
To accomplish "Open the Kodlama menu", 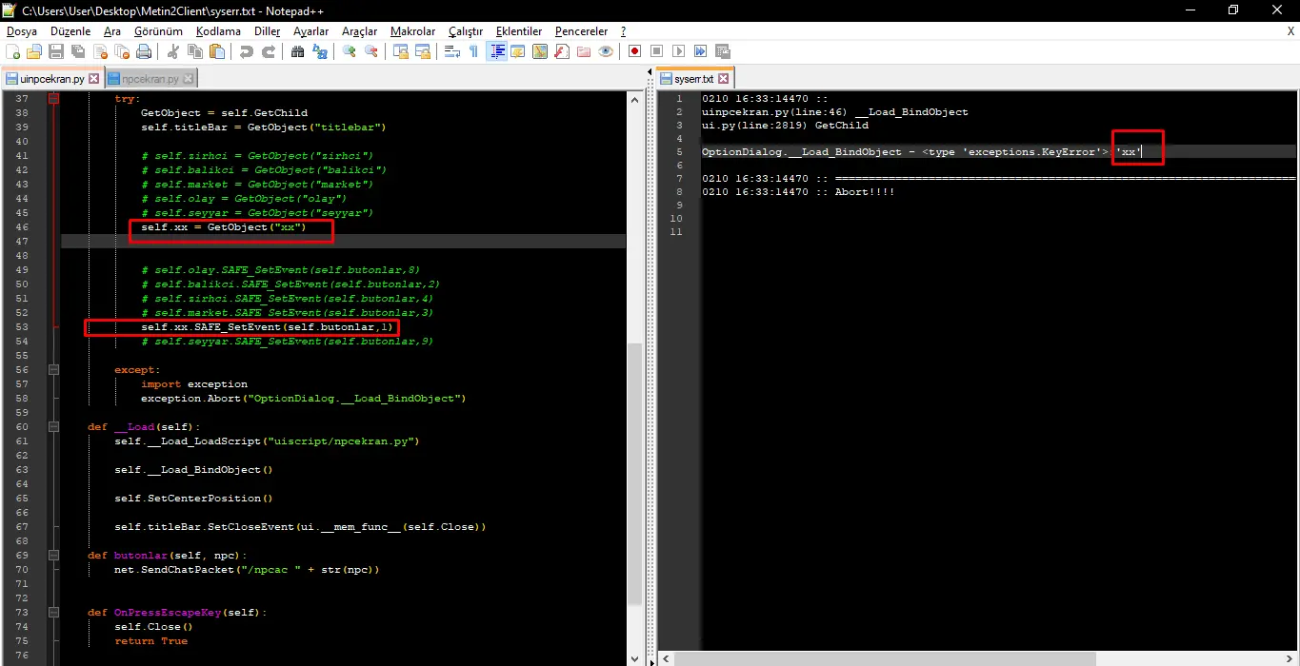I will tap(218, 31).
